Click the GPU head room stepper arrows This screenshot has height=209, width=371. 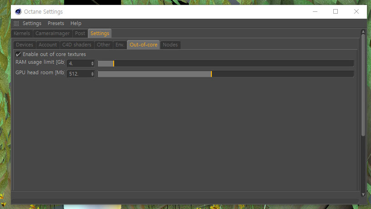[x=92, y=74]
